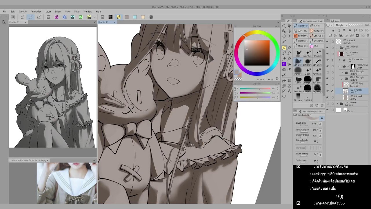Select Layer 23 thumbnail
This screenshot has width=371, height=209.
[x=345, y=91]
